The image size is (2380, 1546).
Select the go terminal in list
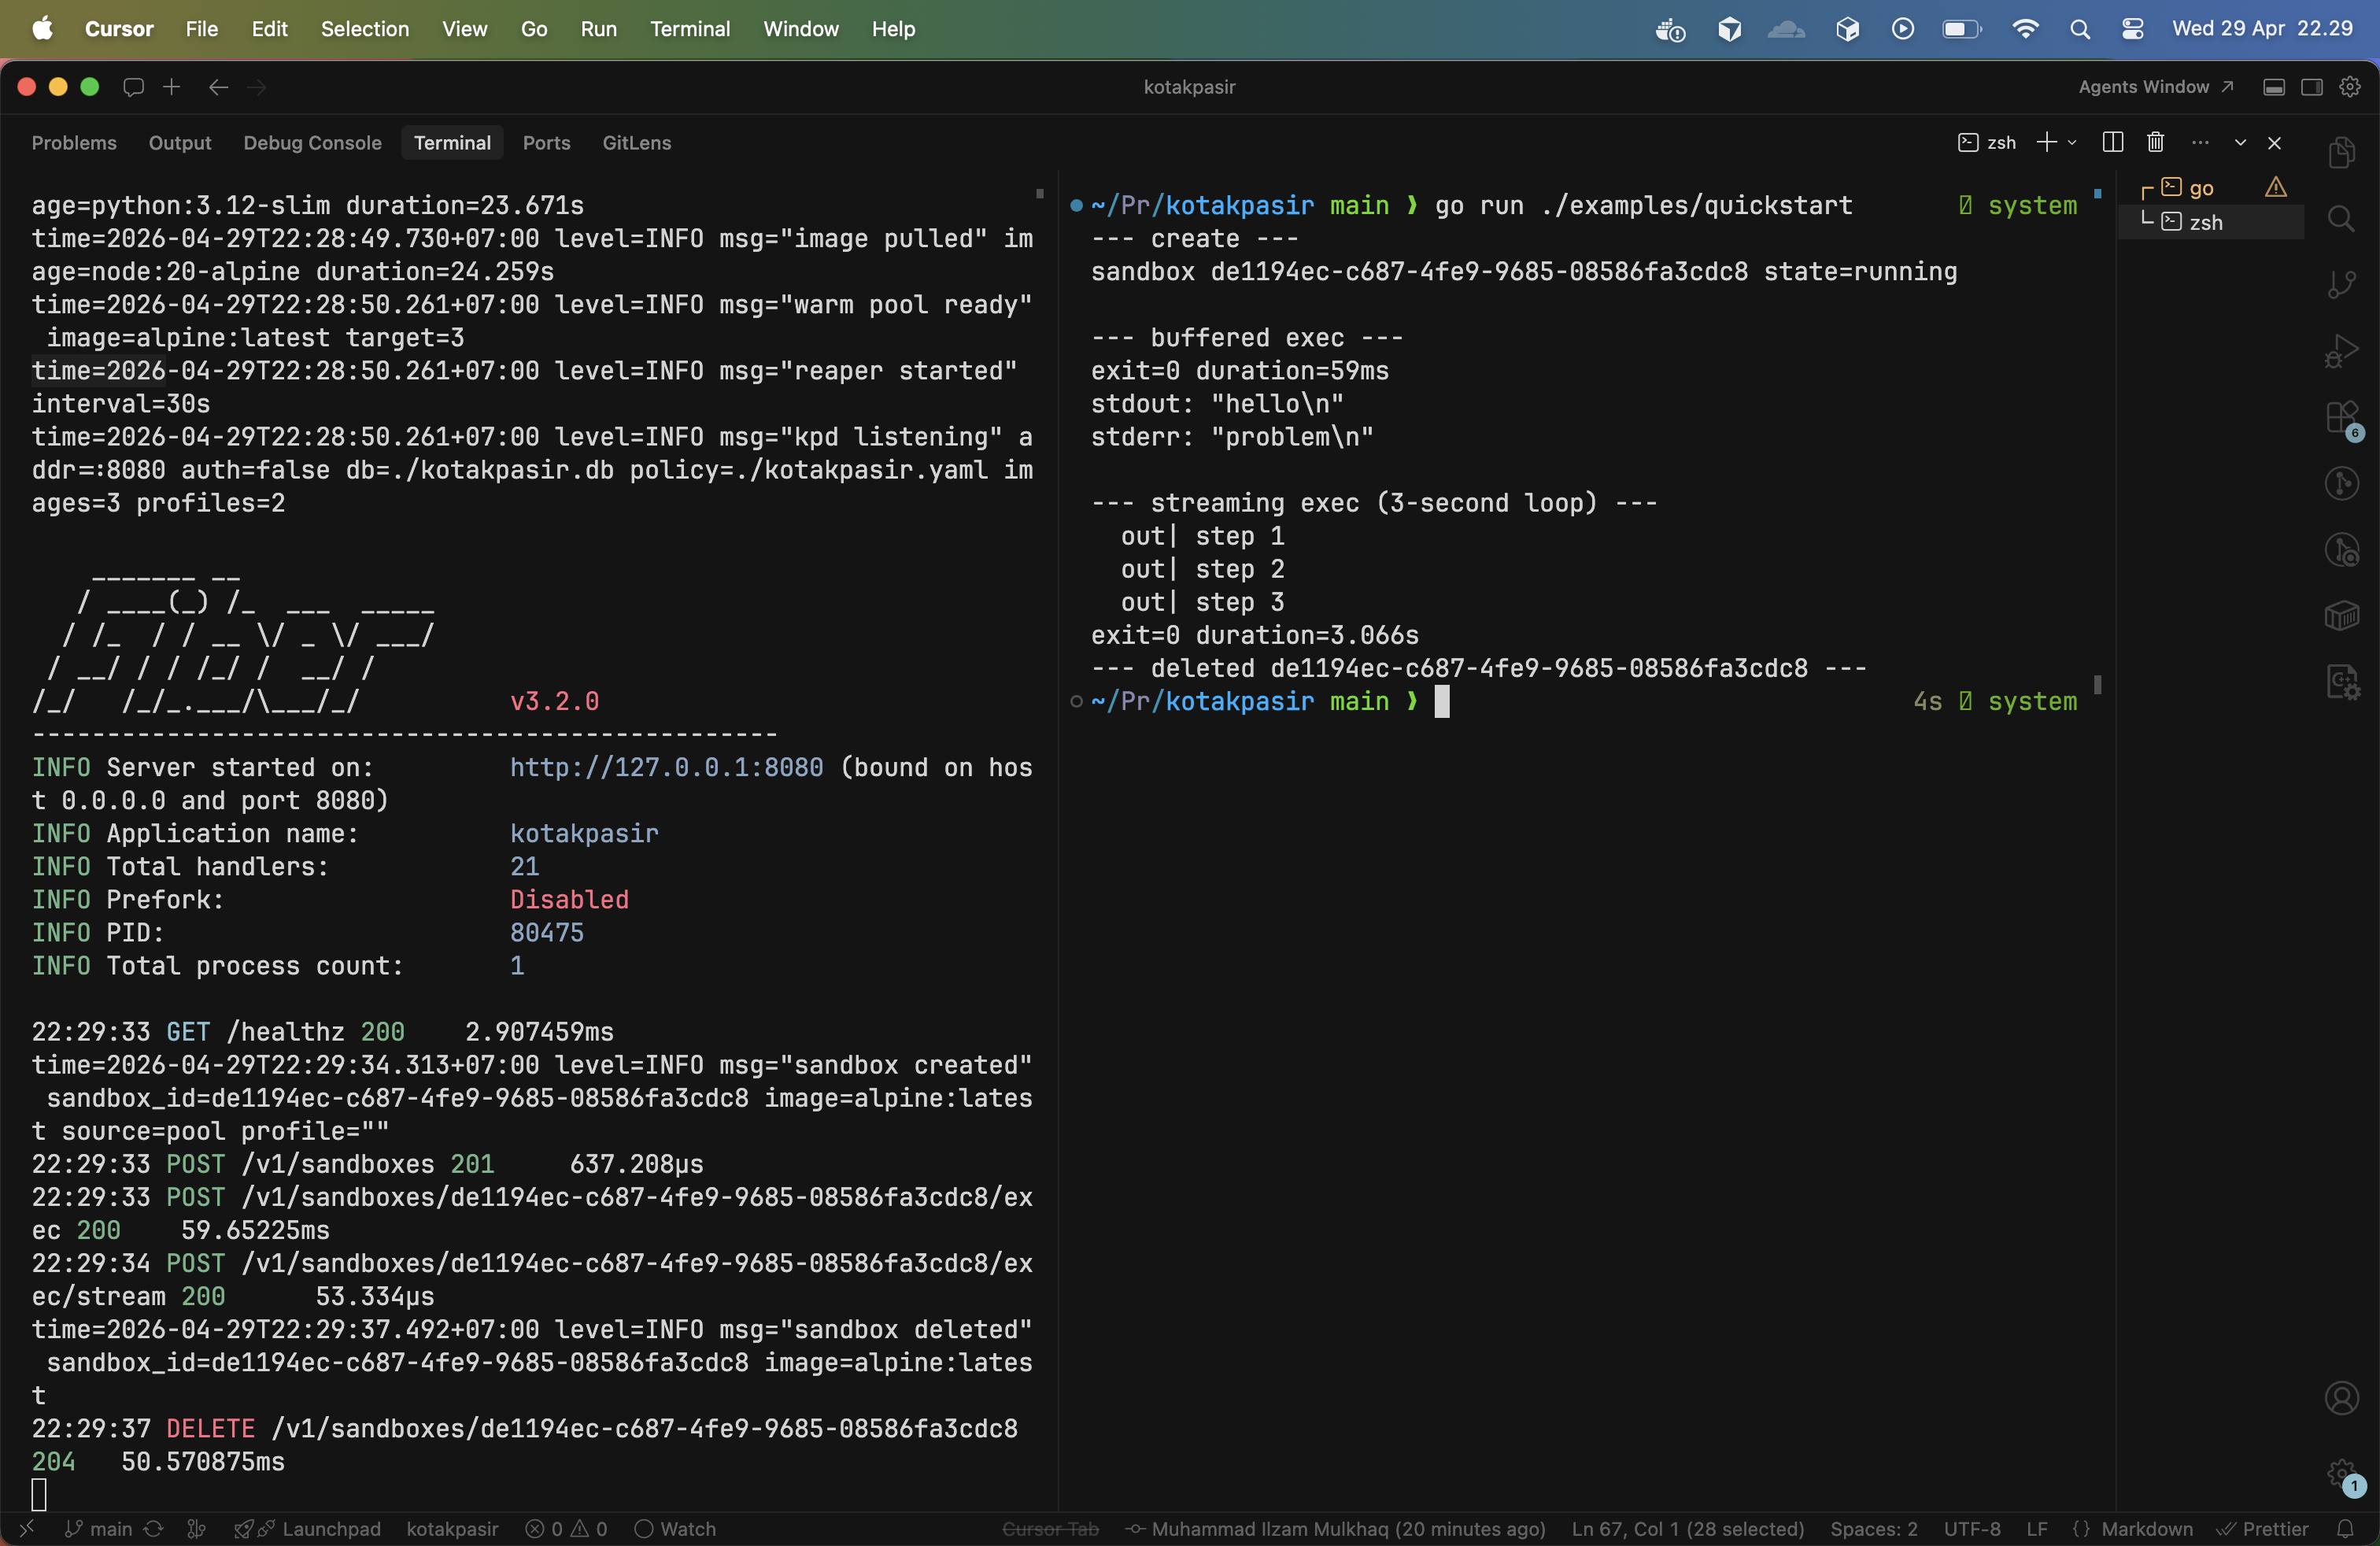(2200, 188)
